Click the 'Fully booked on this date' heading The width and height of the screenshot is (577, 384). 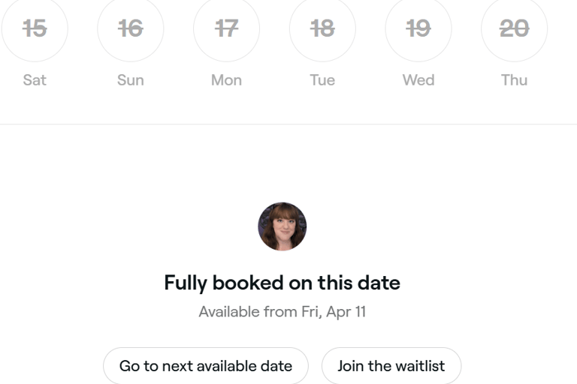click(x=282, y=283)
